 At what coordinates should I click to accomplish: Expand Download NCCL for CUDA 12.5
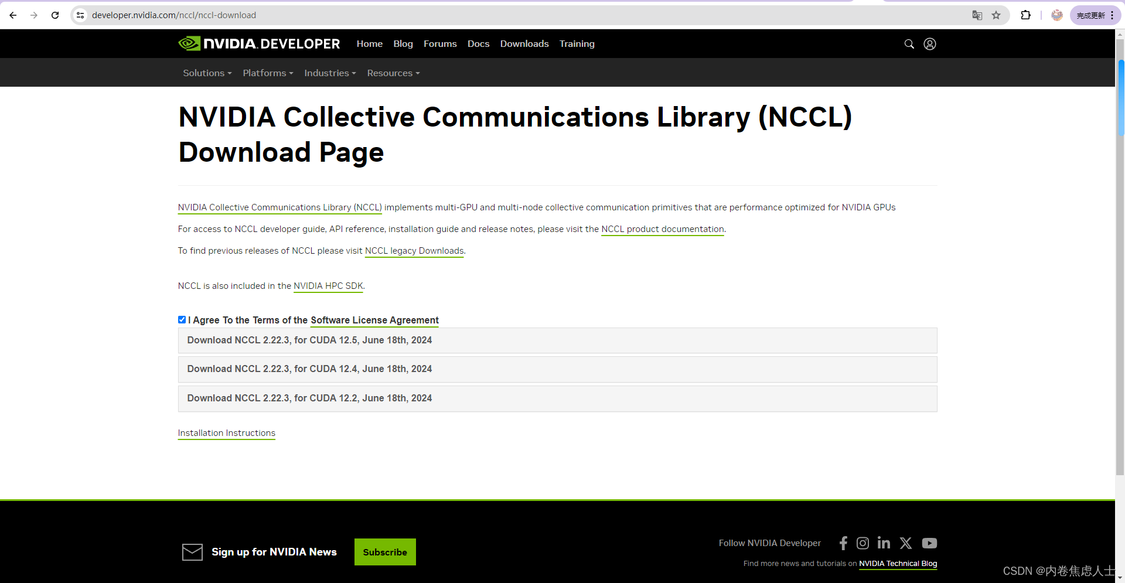[557, 340]
